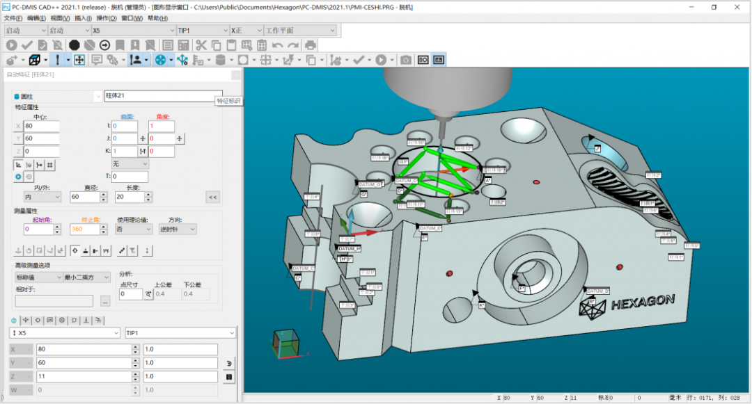Viewport: 752px width, 404px height.
Task: Open the 最小二乘方 dropdown
Action: pyautogui.click(x=87, y=277)
